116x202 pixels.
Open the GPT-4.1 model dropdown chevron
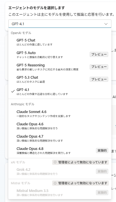click(106, 24)
